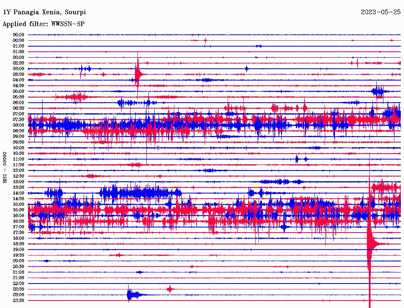Select the 15:00 time label

pos(19,204)
